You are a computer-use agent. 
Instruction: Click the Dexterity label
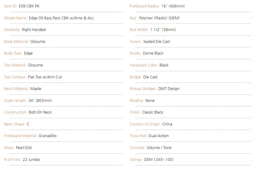coord(12,30)
